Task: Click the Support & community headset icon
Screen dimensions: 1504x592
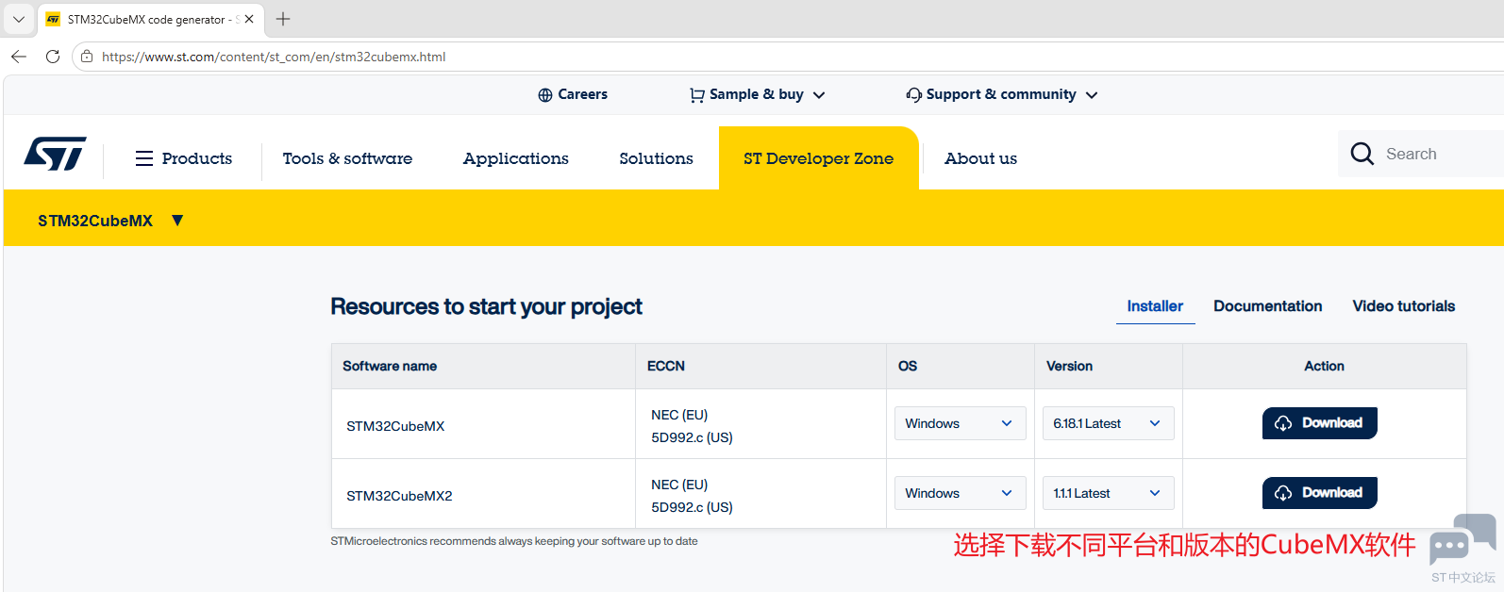Action: pyautogui.click(x=914, y=95)
